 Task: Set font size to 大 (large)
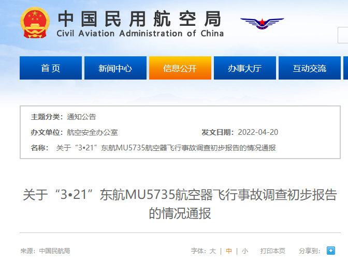tap(212, 251)
